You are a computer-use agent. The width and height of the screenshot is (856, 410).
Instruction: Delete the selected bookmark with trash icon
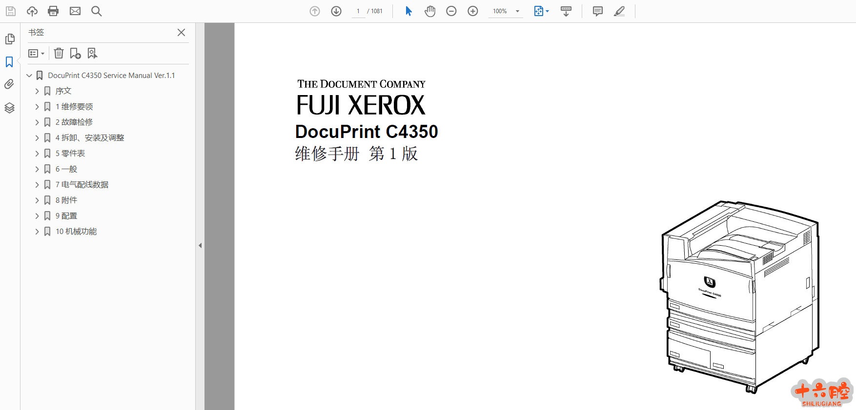pyautogui.click(x=59, y=54)
